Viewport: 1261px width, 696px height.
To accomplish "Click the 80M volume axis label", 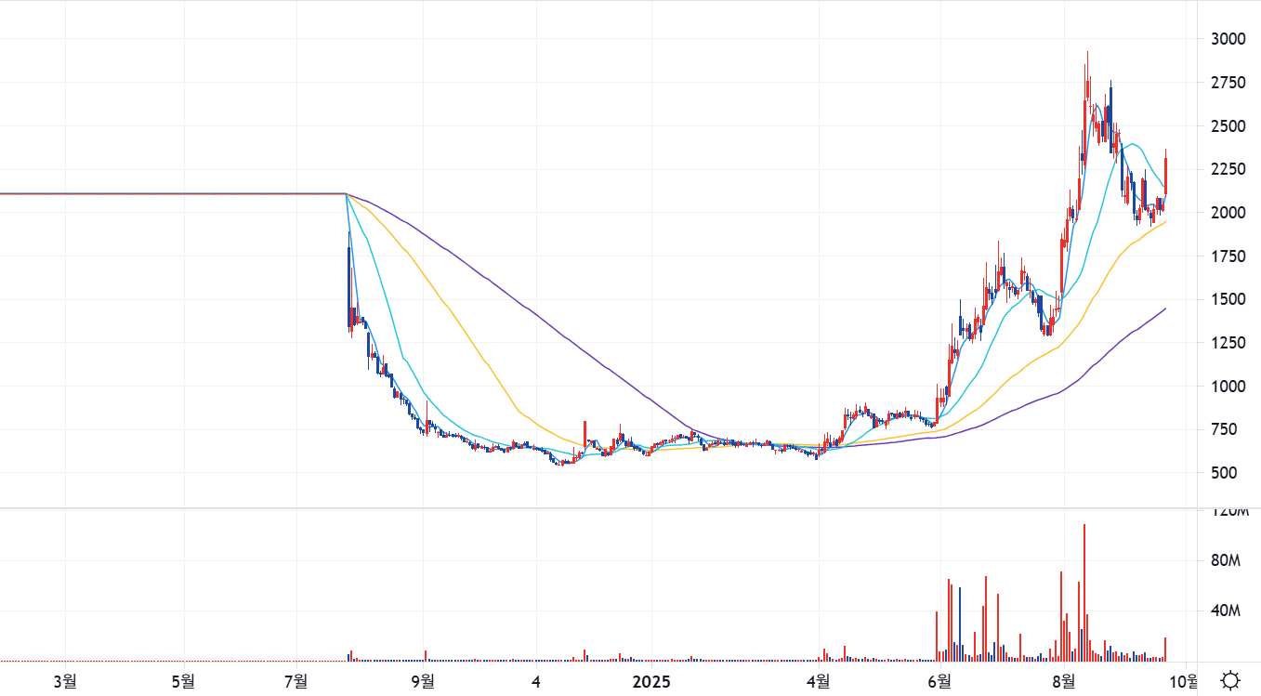I will [1225, 560].
